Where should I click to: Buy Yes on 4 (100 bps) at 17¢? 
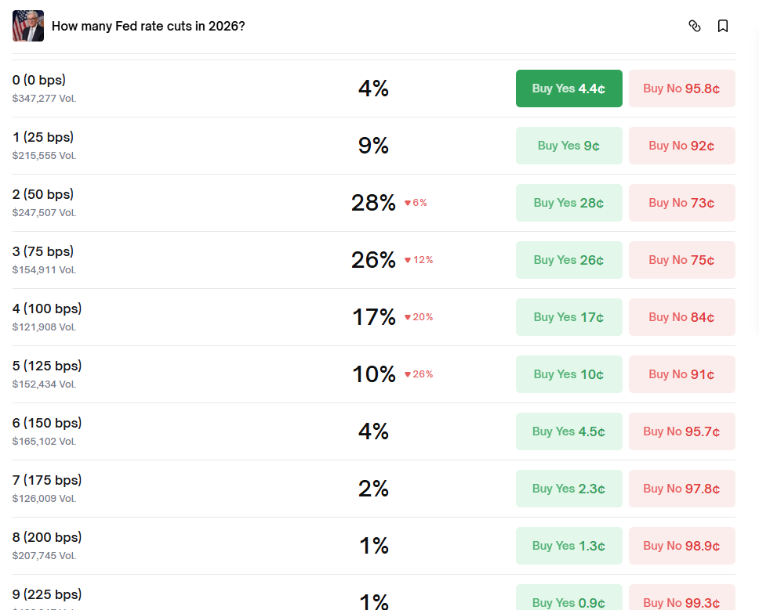[x=568, y=317]
